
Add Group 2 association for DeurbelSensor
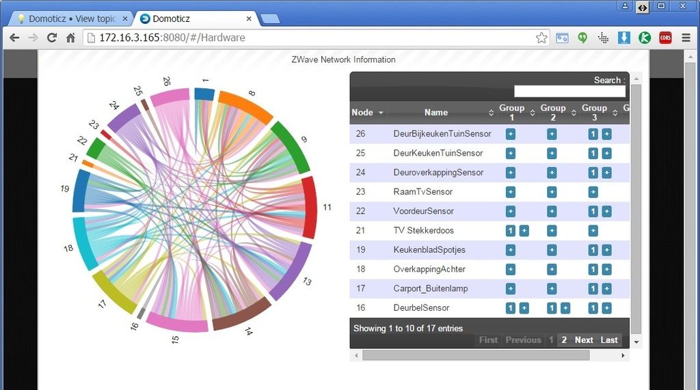point(565,308)
